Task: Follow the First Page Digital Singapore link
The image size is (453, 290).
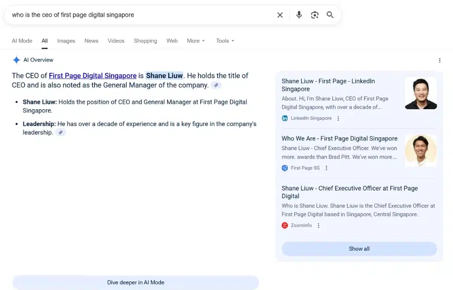Action: 92,76
